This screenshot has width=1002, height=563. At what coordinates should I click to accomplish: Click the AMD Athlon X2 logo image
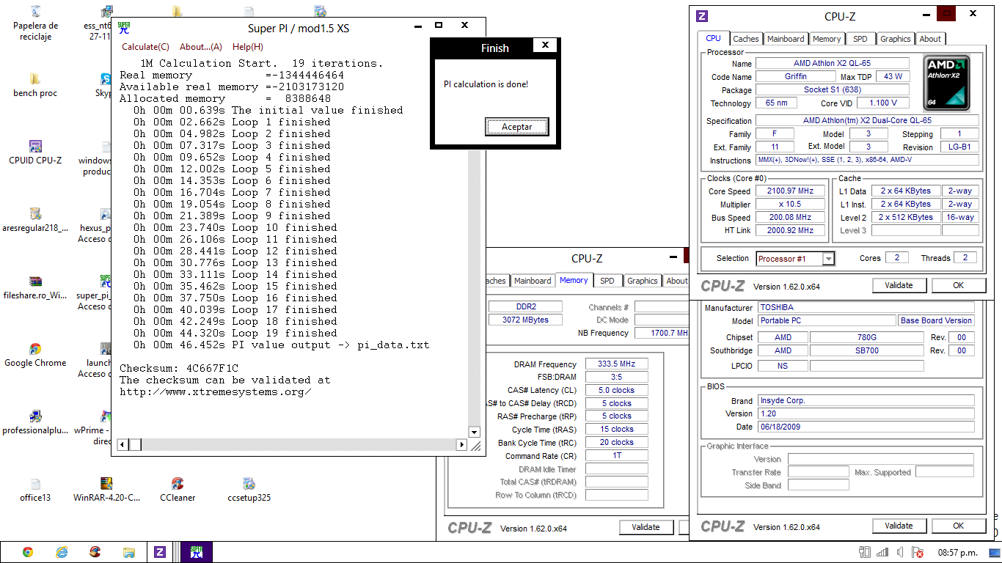tap(946, 84)
